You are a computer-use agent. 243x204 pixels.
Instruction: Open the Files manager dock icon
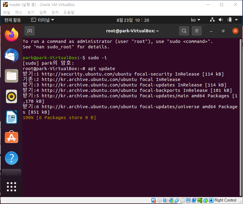pos(11,76)
